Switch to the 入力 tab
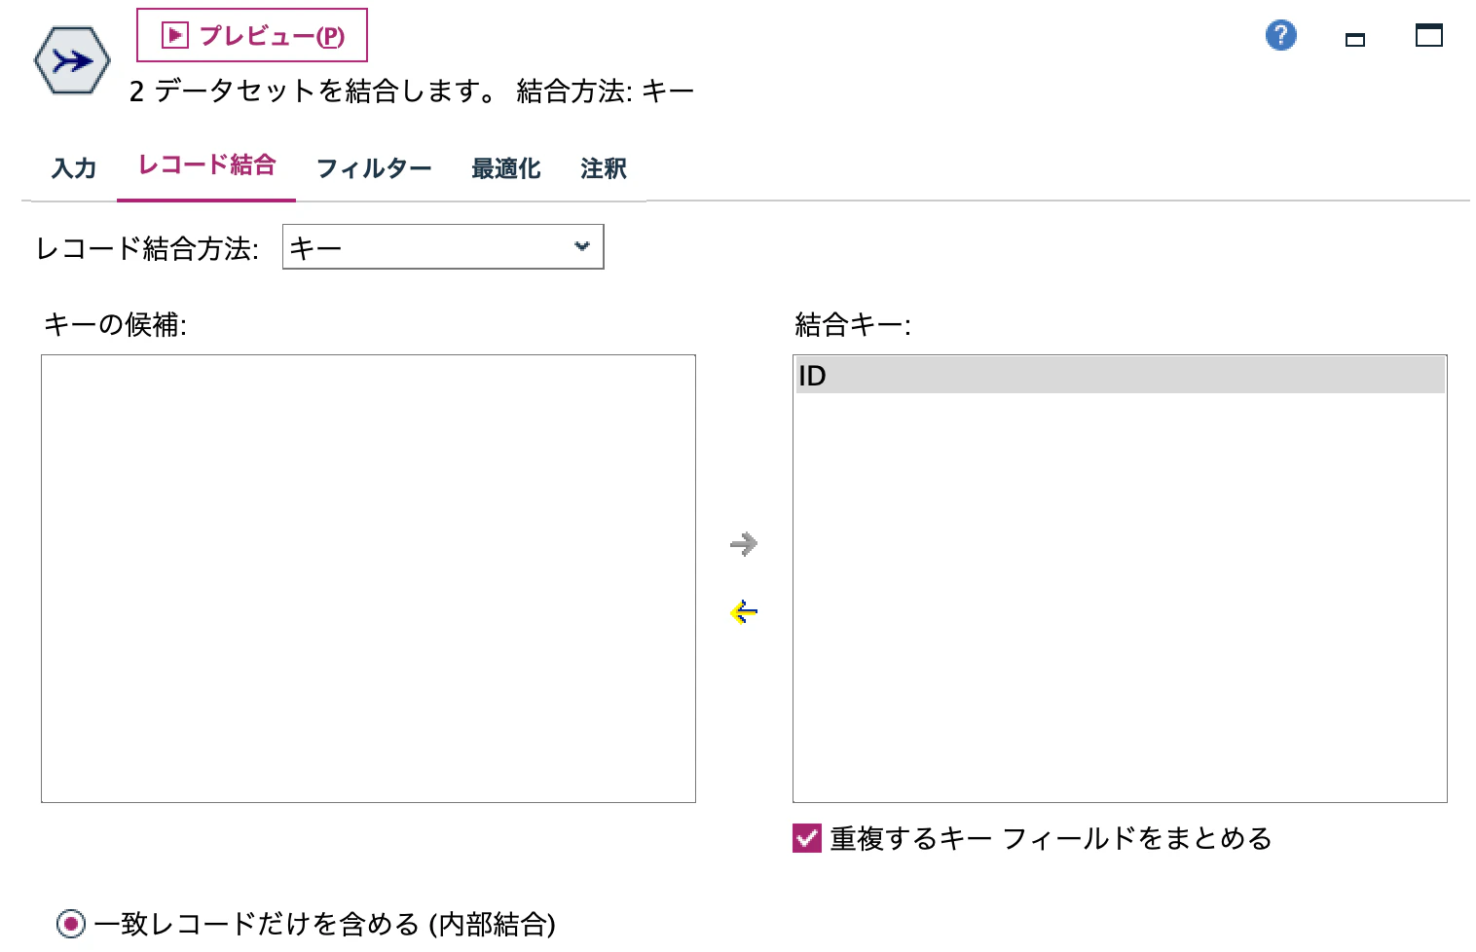The image size is (1476, 952). coord(74,168)
